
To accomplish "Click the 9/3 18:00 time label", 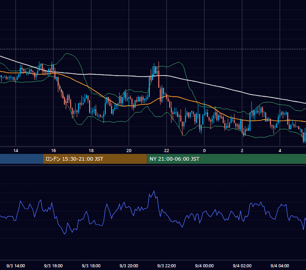I will pyautogui.click(x=91, y=265).
